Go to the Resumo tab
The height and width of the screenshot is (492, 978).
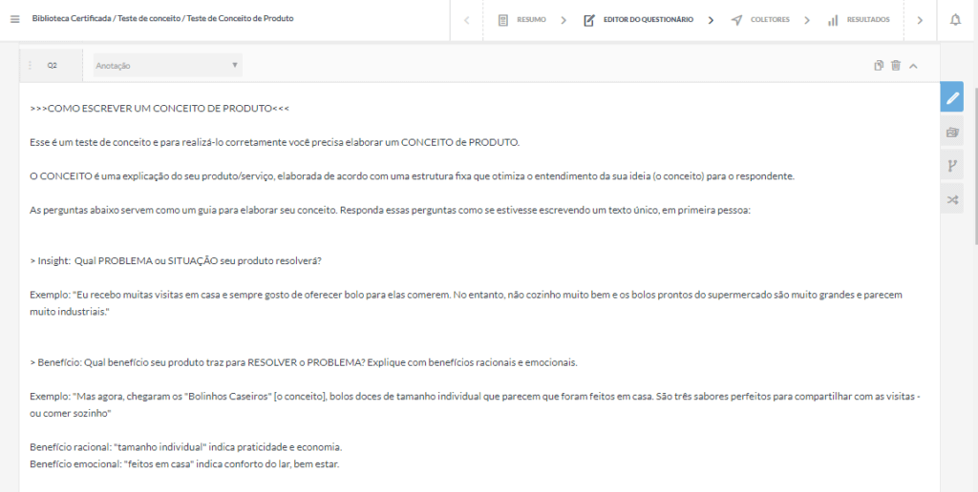coord(531,20)
